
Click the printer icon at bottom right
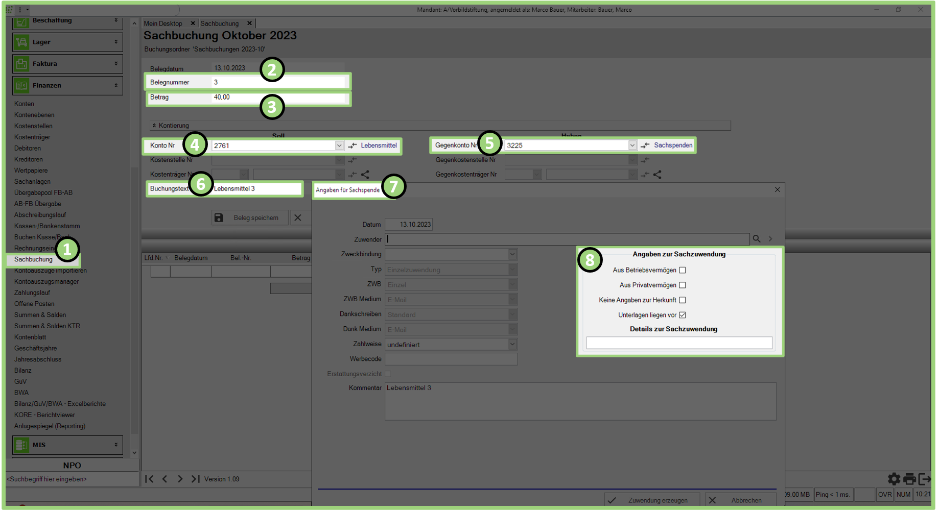point(909,479)
